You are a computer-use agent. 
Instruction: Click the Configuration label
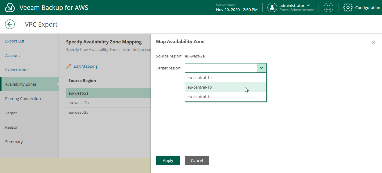368,7
